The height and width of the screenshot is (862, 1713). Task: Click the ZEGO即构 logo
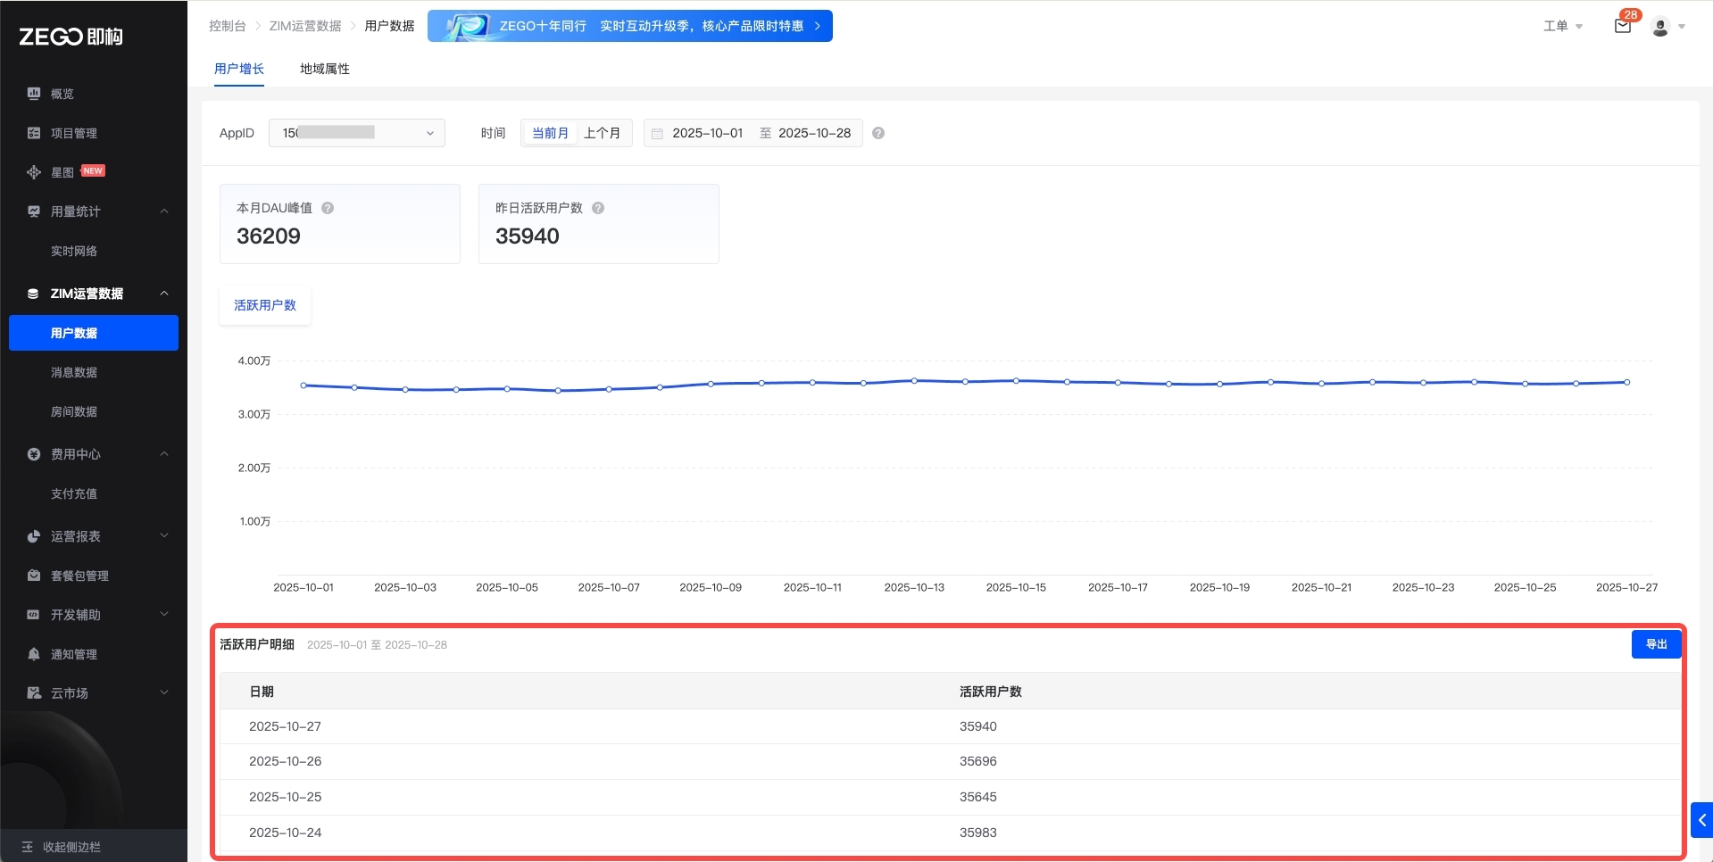tap(71, 37)
